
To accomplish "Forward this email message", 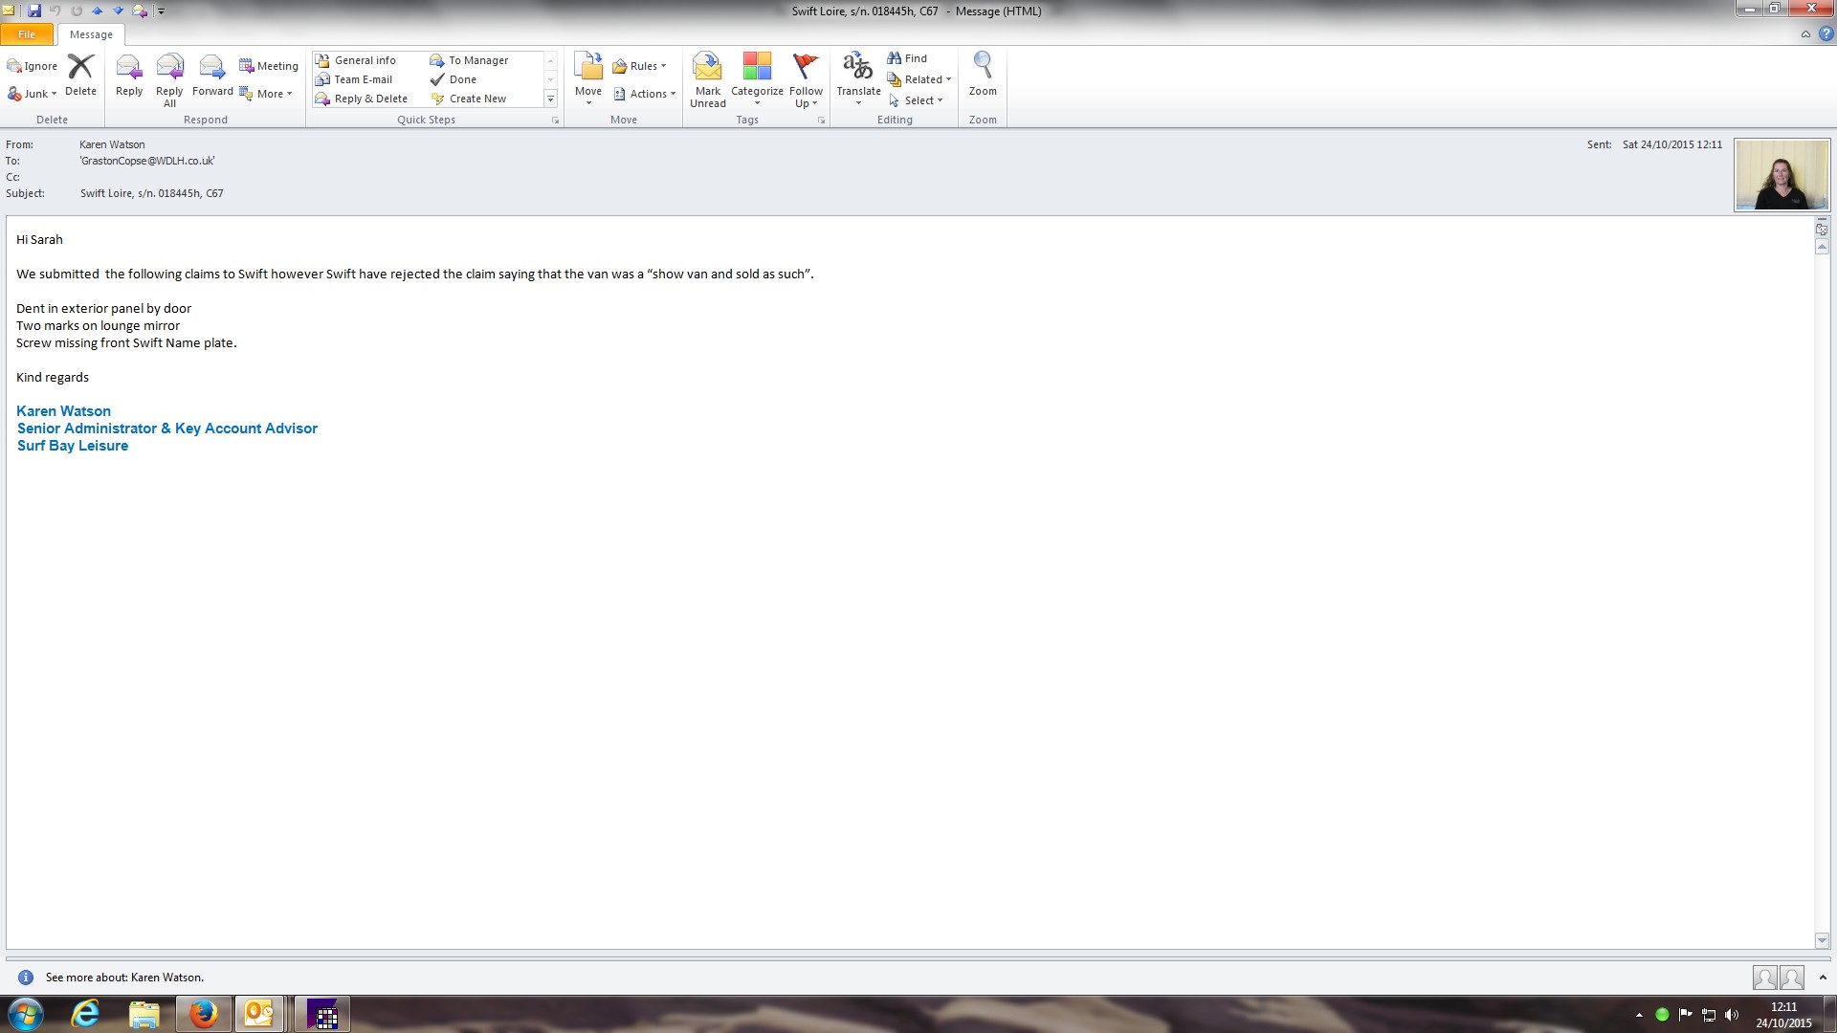I will 211,75.
